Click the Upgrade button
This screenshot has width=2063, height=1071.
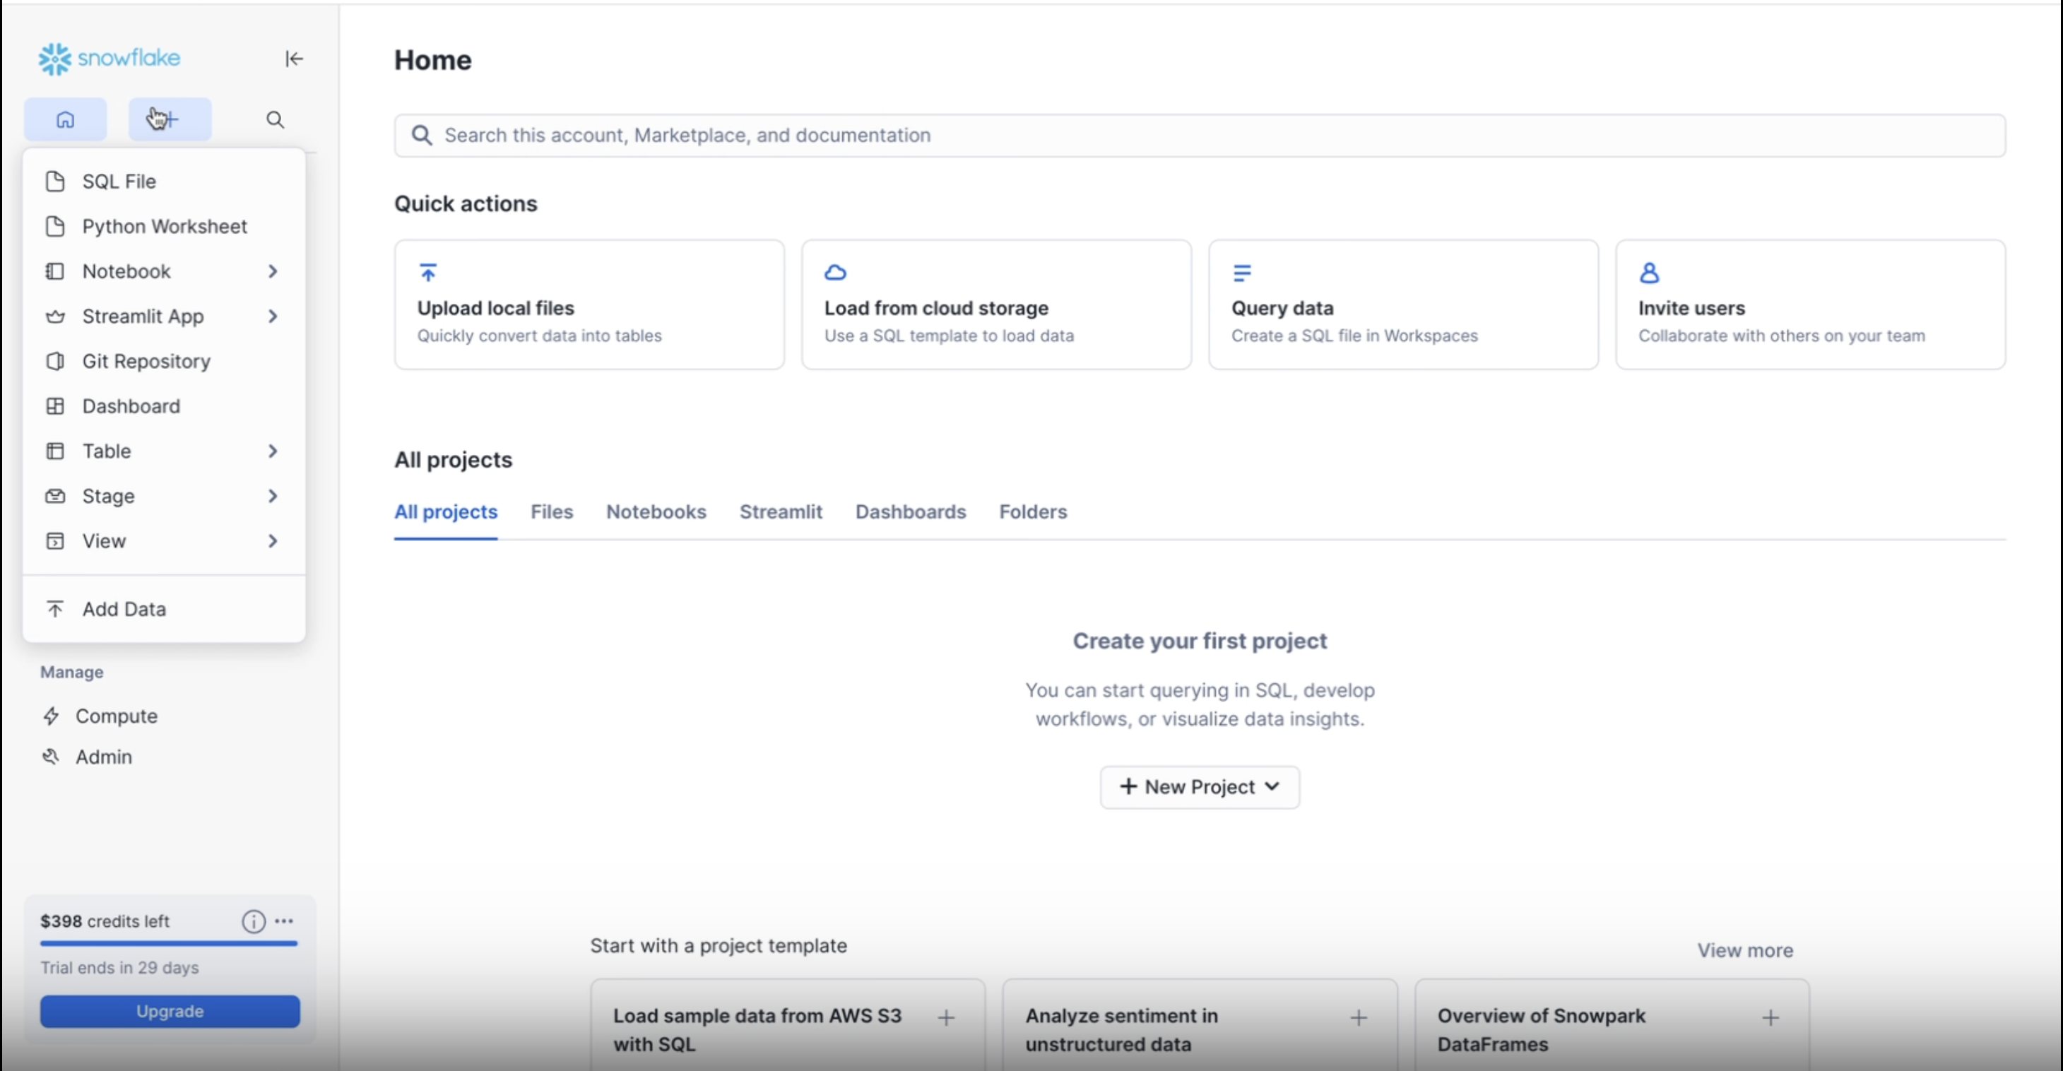coord(170,1011)
